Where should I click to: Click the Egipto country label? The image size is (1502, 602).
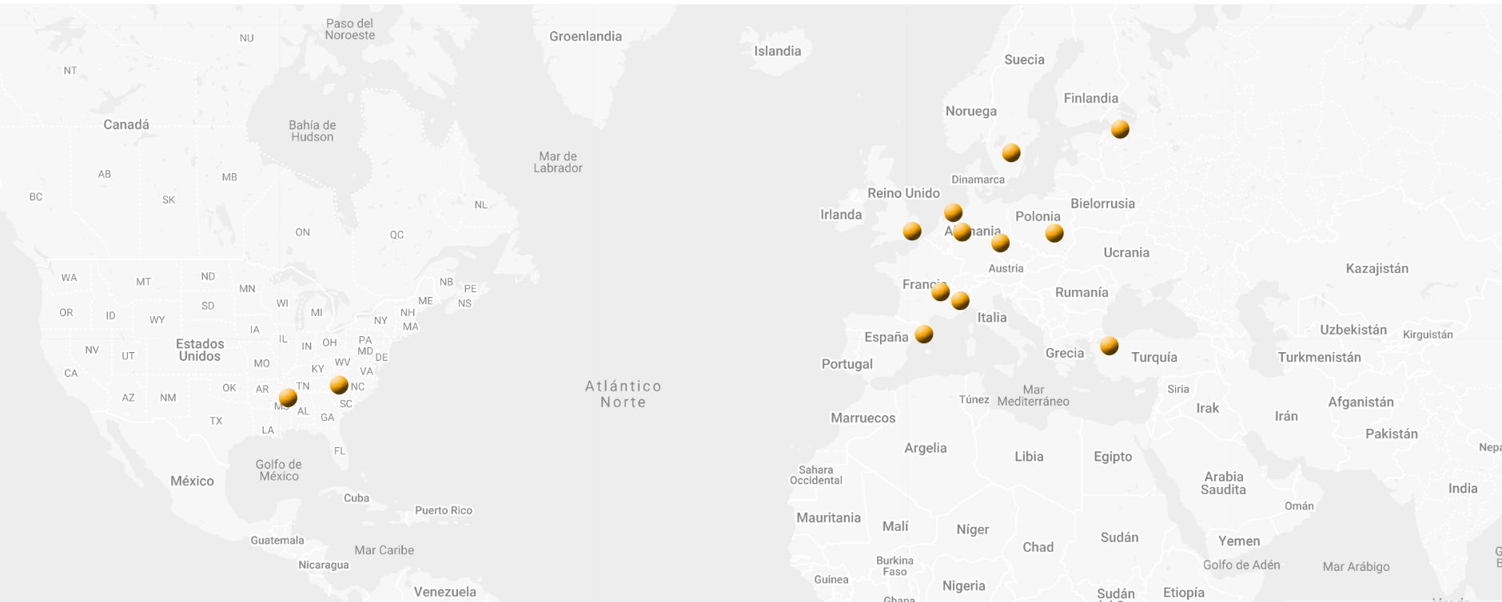tap(1113, 457)
